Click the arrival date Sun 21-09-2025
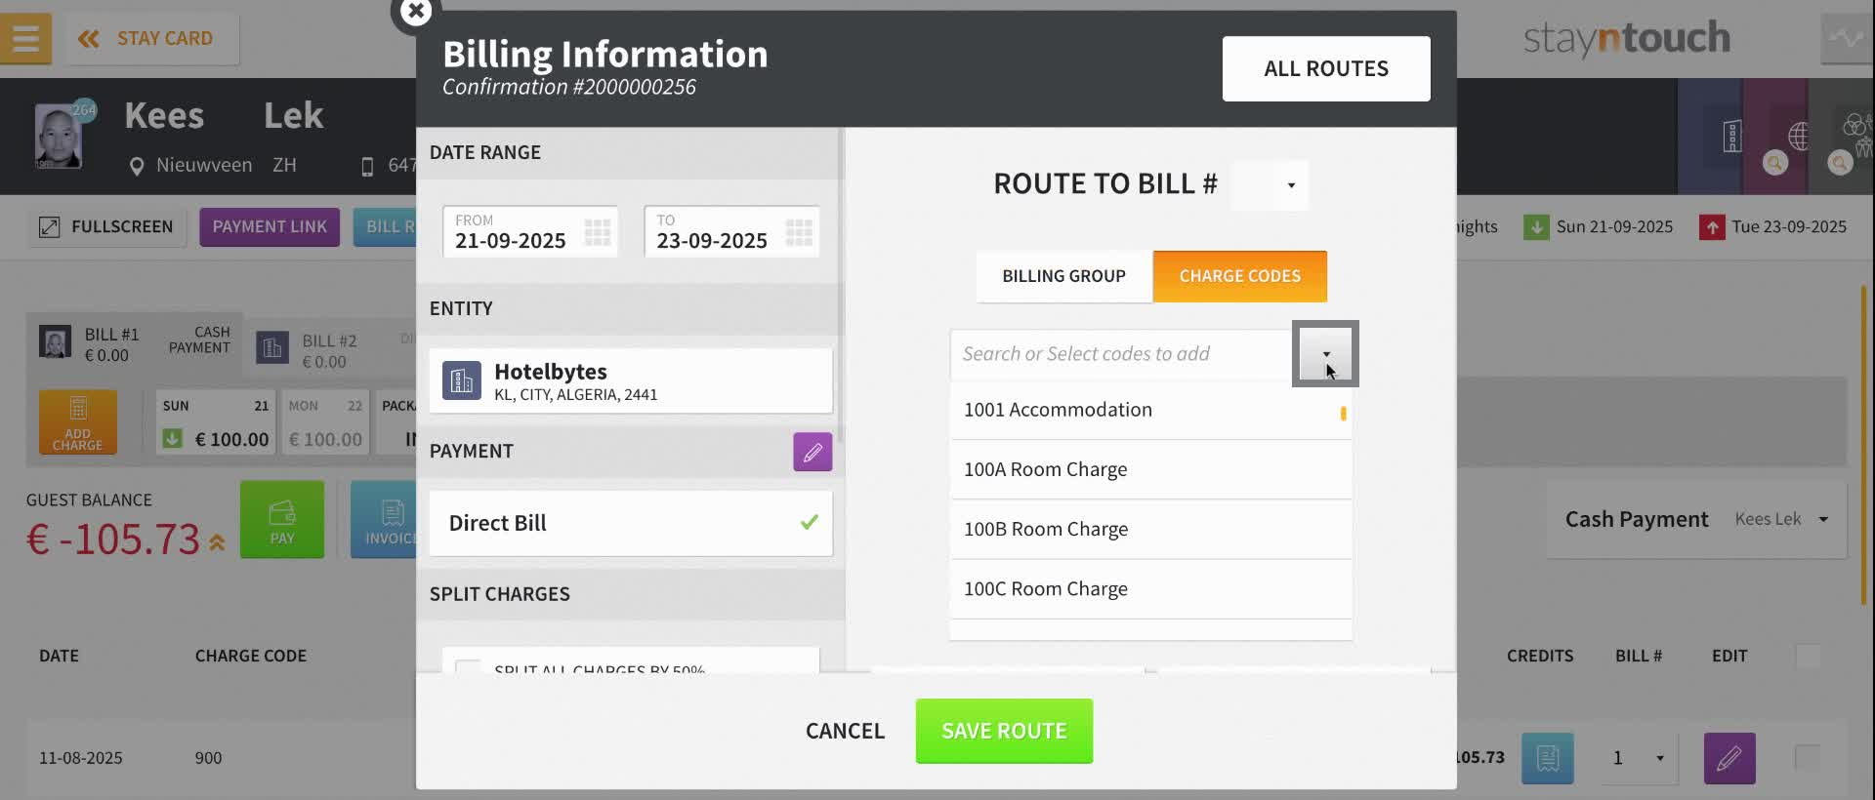 click(1599, 227)
